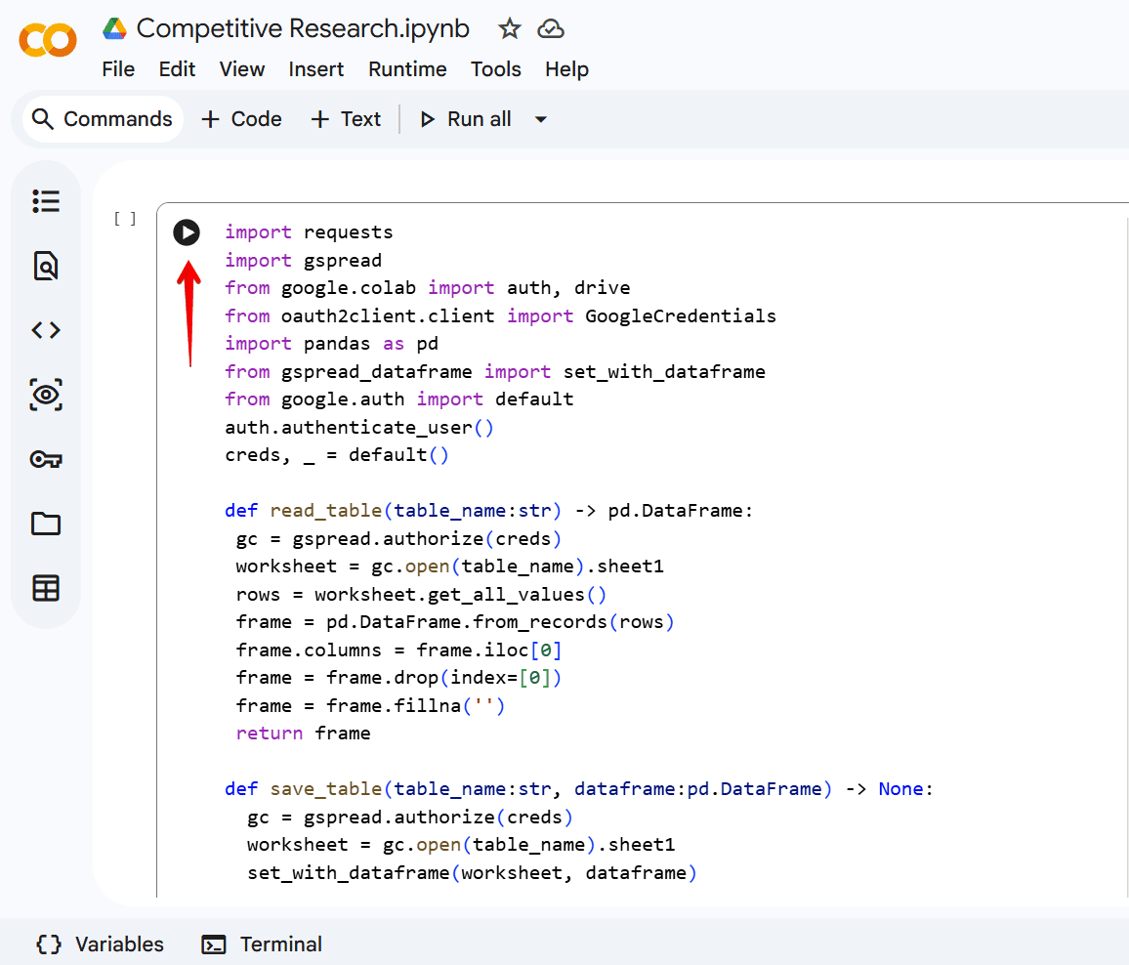Click 'frame = pd.DataFrame.from_records(rows)' line

tap(455, 622)
